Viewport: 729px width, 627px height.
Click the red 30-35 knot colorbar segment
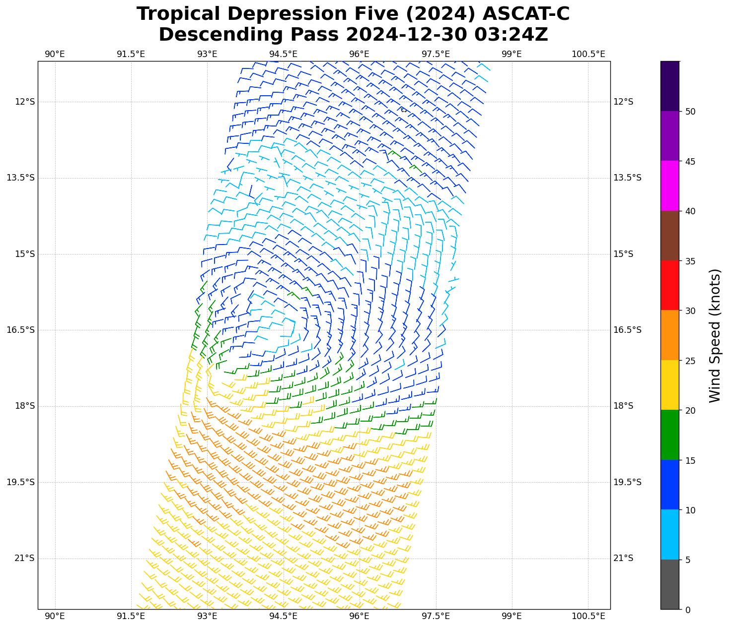pyautogui.click(x=669, y=286)
